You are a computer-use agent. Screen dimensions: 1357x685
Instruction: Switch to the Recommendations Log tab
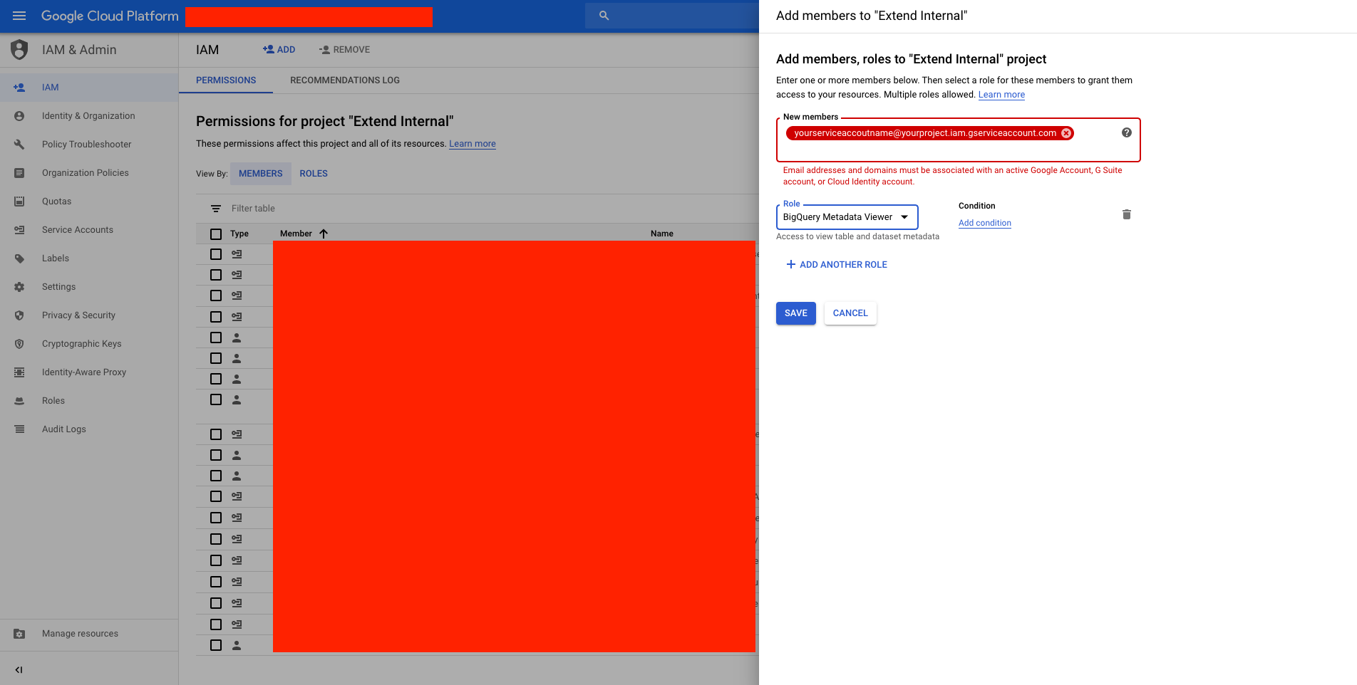coord(344,80)
